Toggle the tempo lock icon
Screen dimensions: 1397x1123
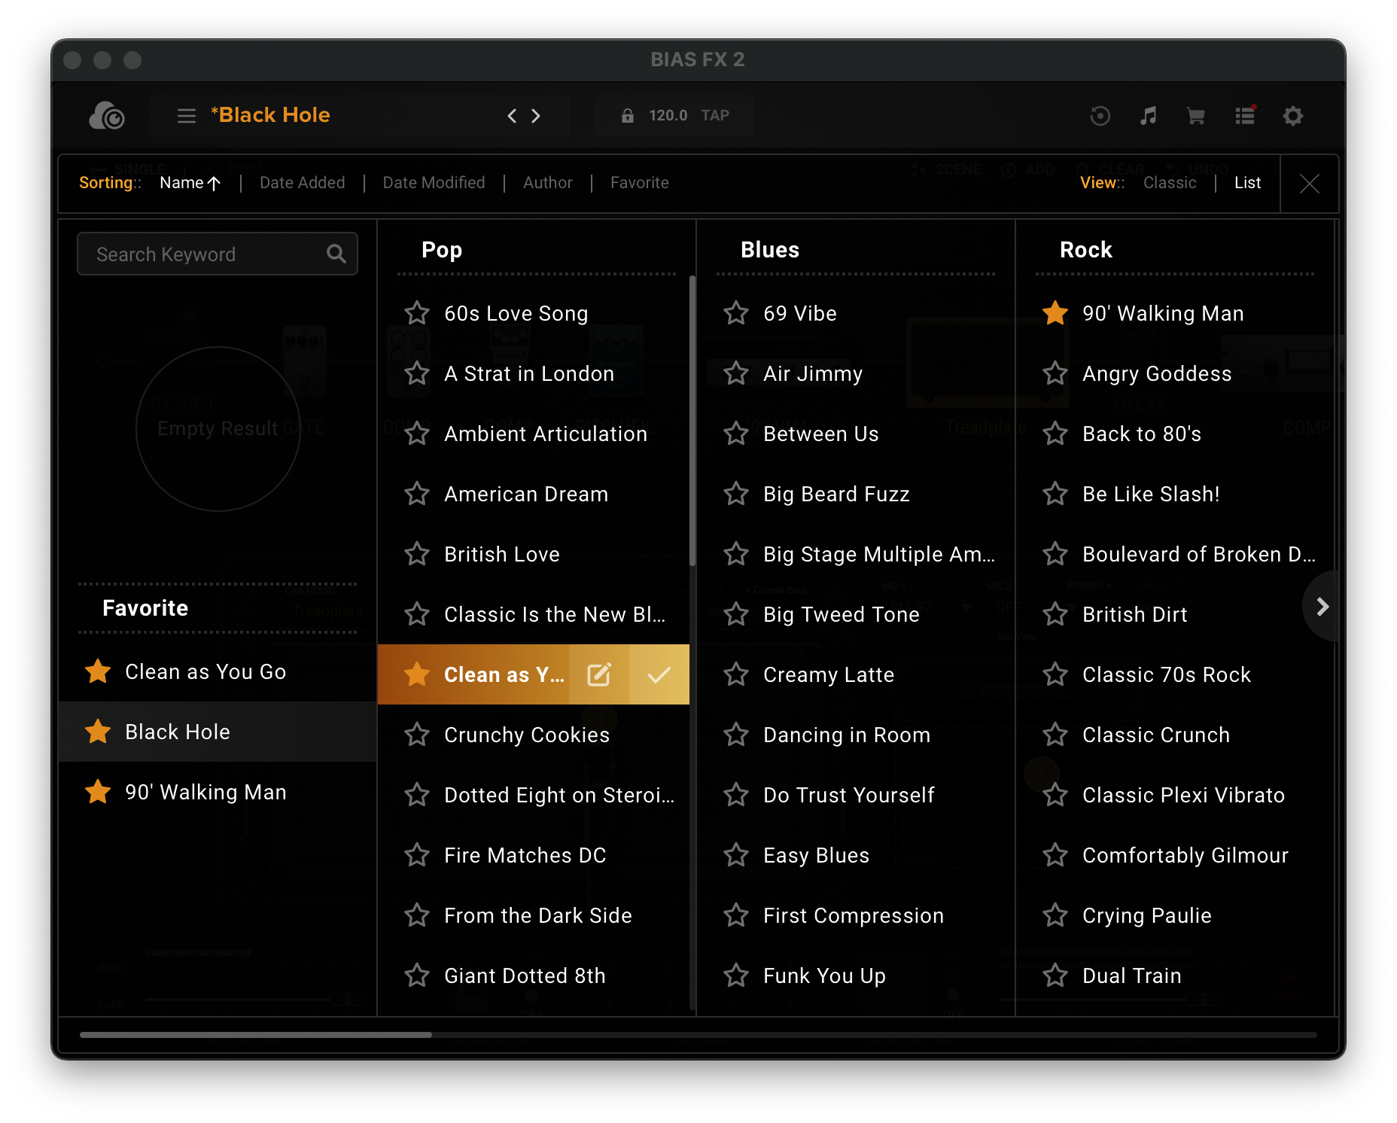pos(627,116)
